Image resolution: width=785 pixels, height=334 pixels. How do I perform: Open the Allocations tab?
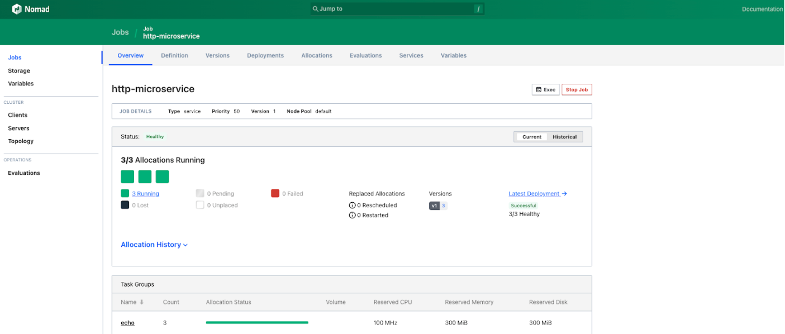[x=317, y=55]
